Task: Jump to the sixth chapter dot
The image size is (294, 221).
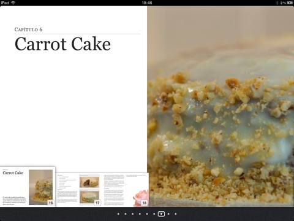Action: (x=154, y=214)
